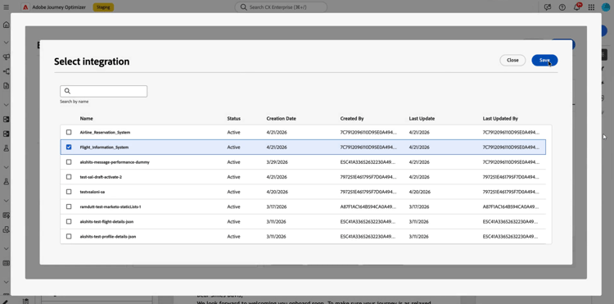This screenshot has width=614, height=304.
Task: Click the Created By ID of ramdutt-test-marketo-staticLists-1
Action: [368, 206]
